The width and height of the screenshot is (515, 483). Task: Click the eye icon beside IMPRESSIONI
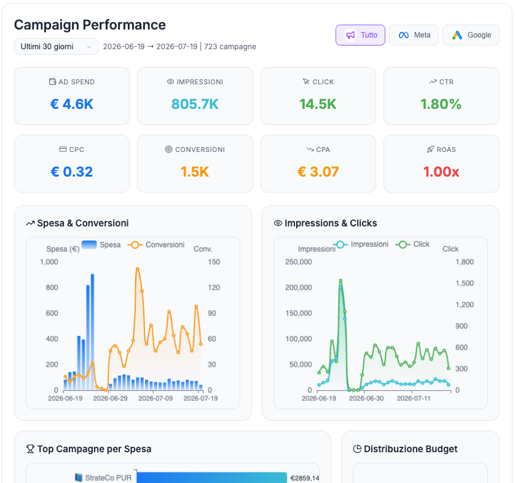pyautogui.click(x=170, y=82)
